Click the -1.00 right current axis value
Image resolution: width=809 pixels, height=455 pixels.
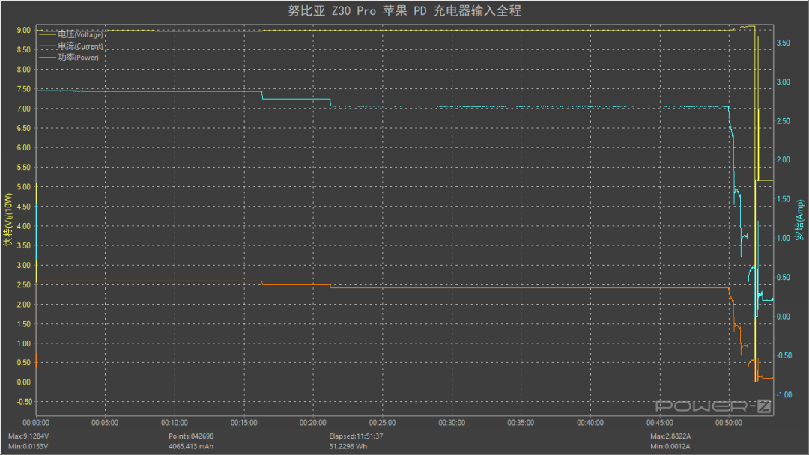tap(784, 394)
